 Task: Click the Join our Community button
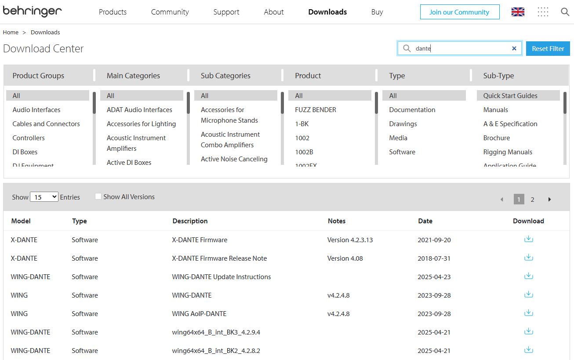coord(459,12)
